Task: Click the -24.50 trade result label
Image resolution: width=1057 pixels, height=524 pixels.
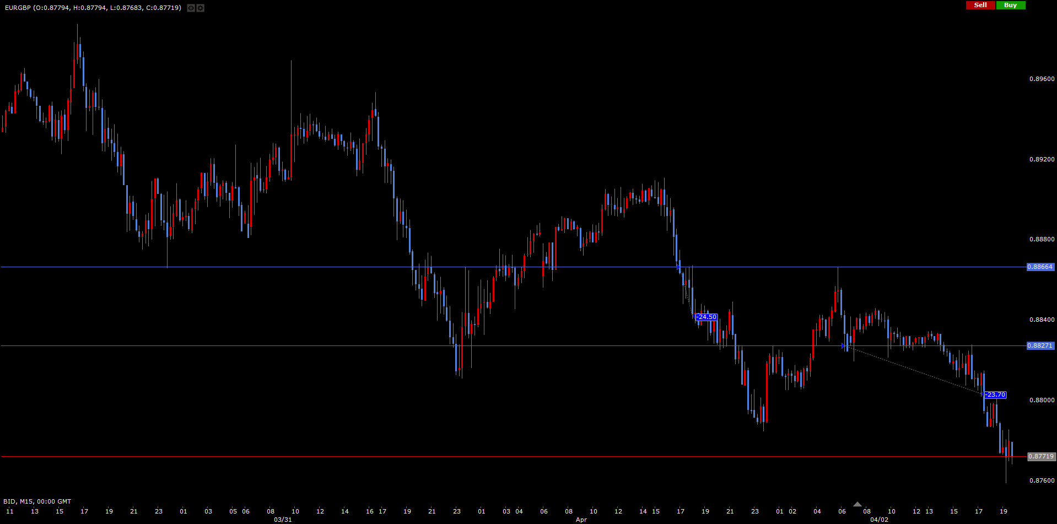Action: click(707, 317)
